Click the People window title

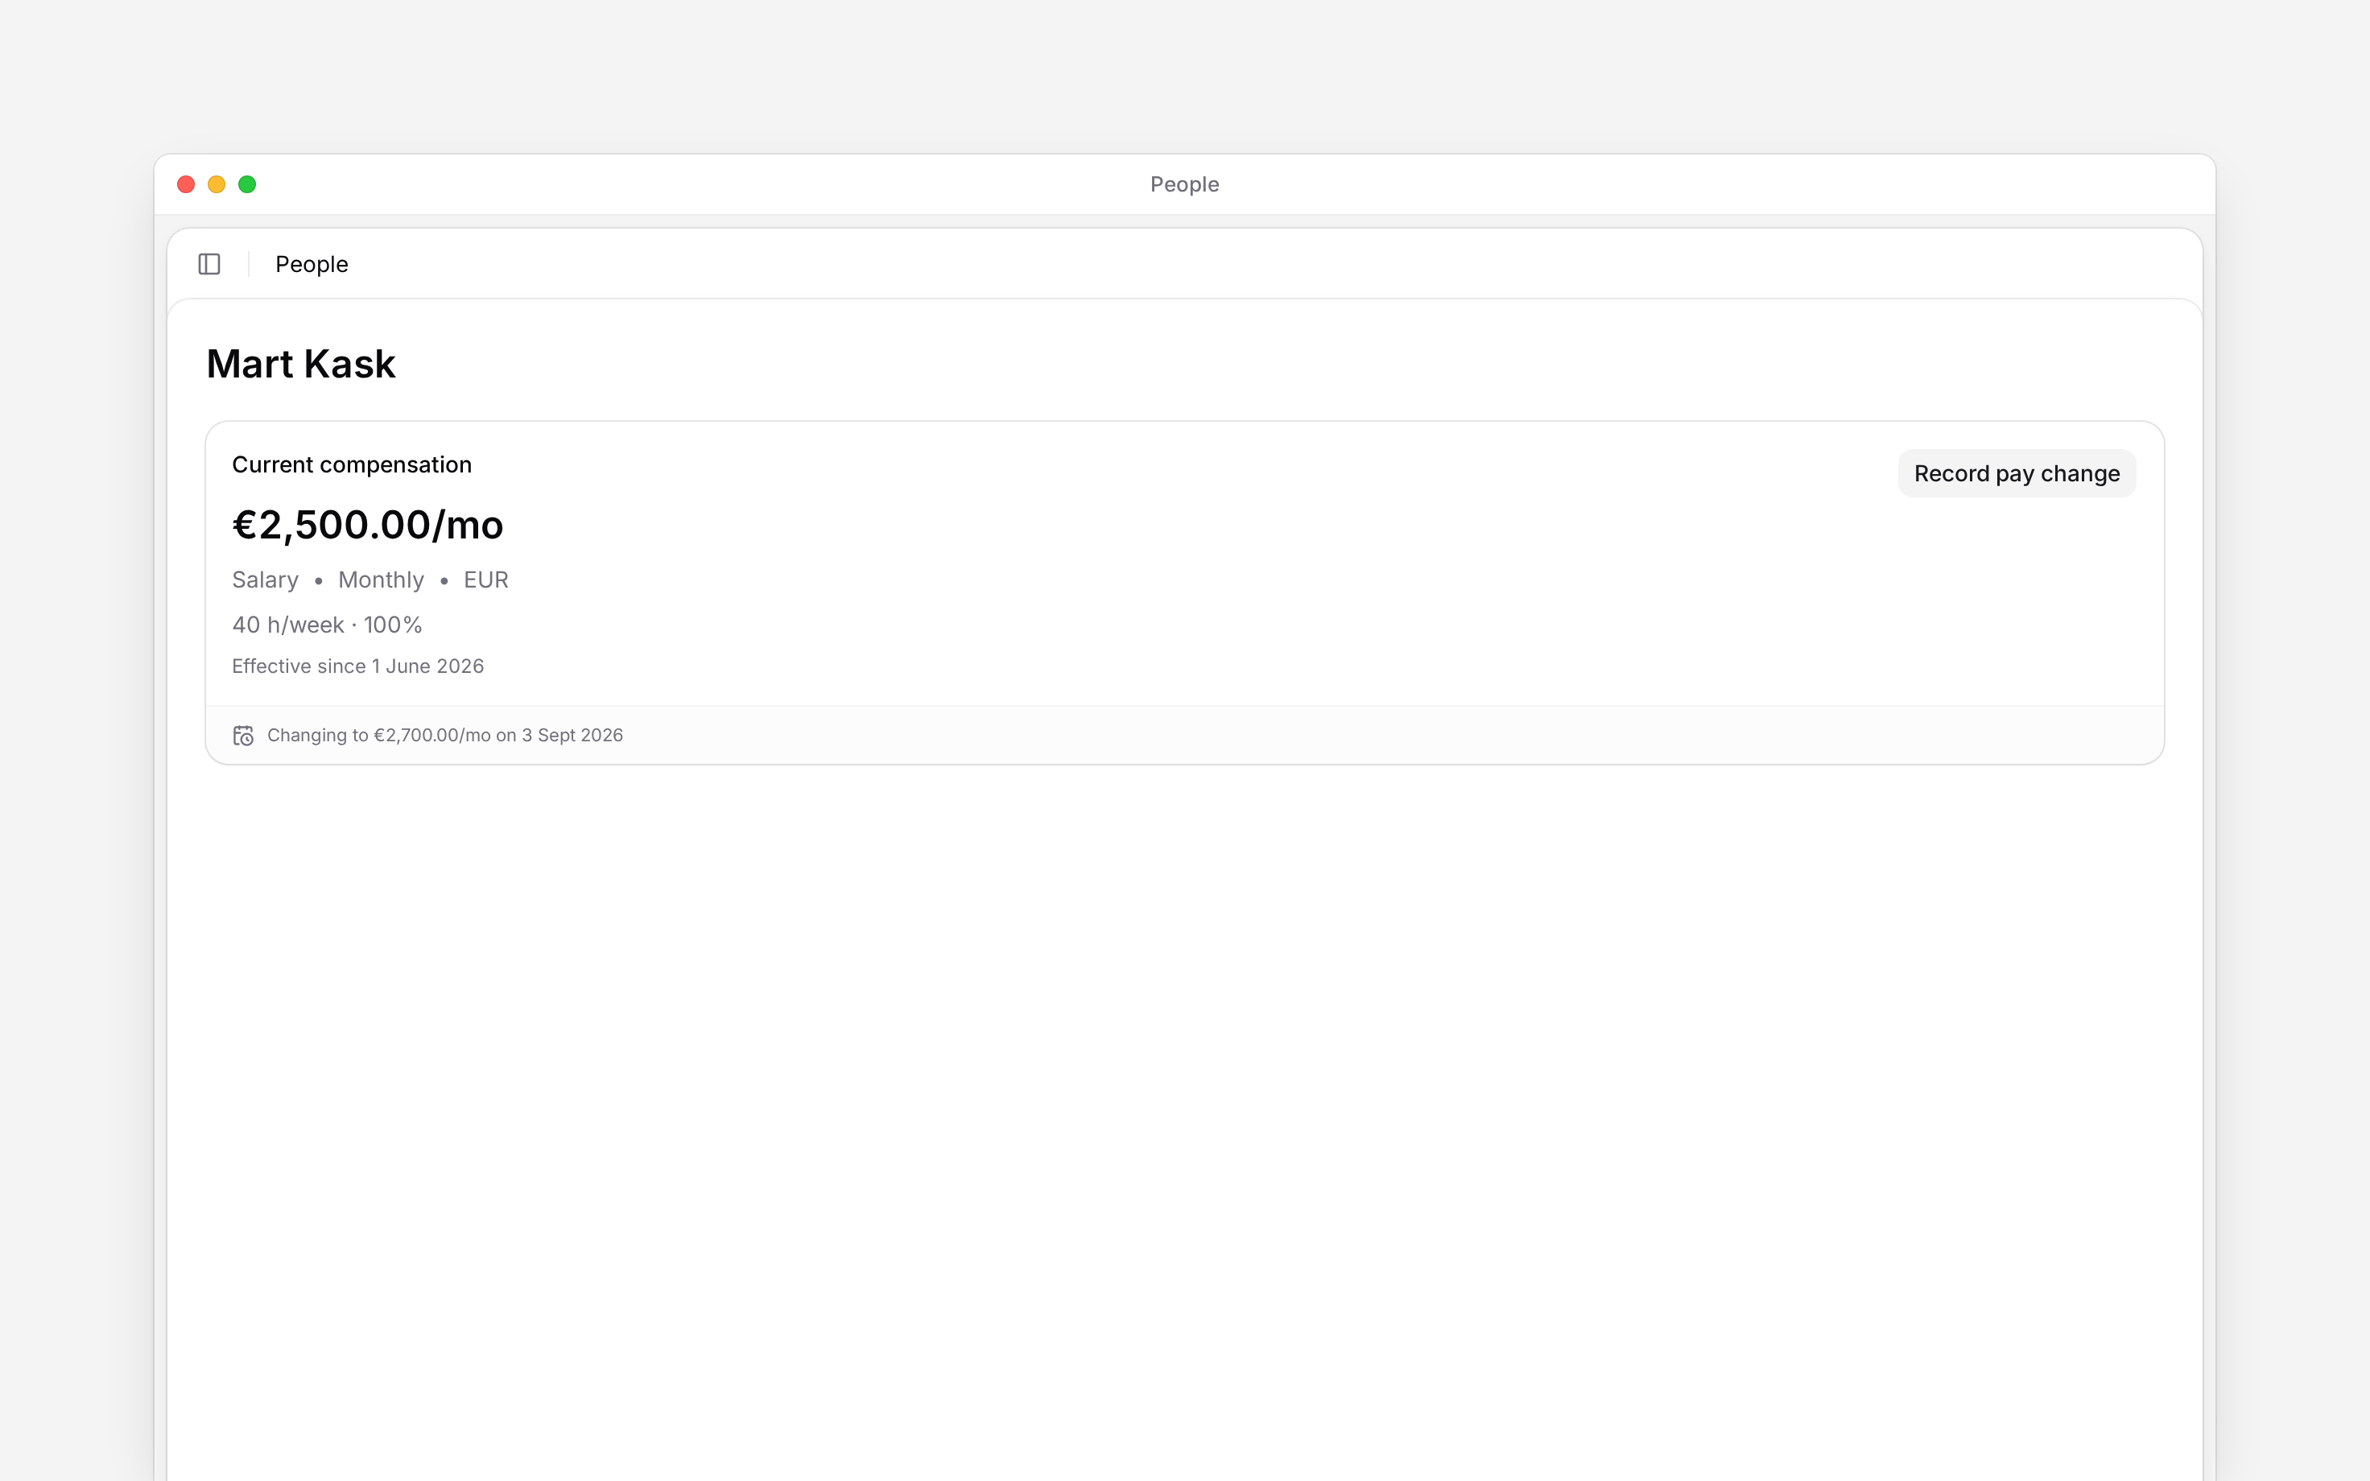[1184, 185]
